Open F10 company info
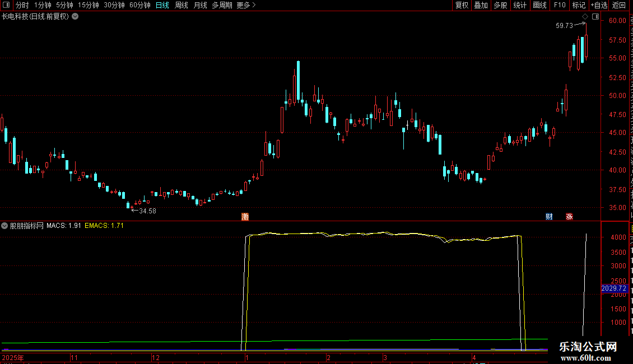This screenshot has width=633, height=364. (560, 5)
